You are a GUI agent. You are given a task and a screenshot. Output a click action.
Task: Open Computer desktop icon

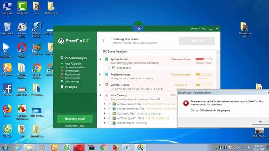pyautogui.click(x=7, y=8)
